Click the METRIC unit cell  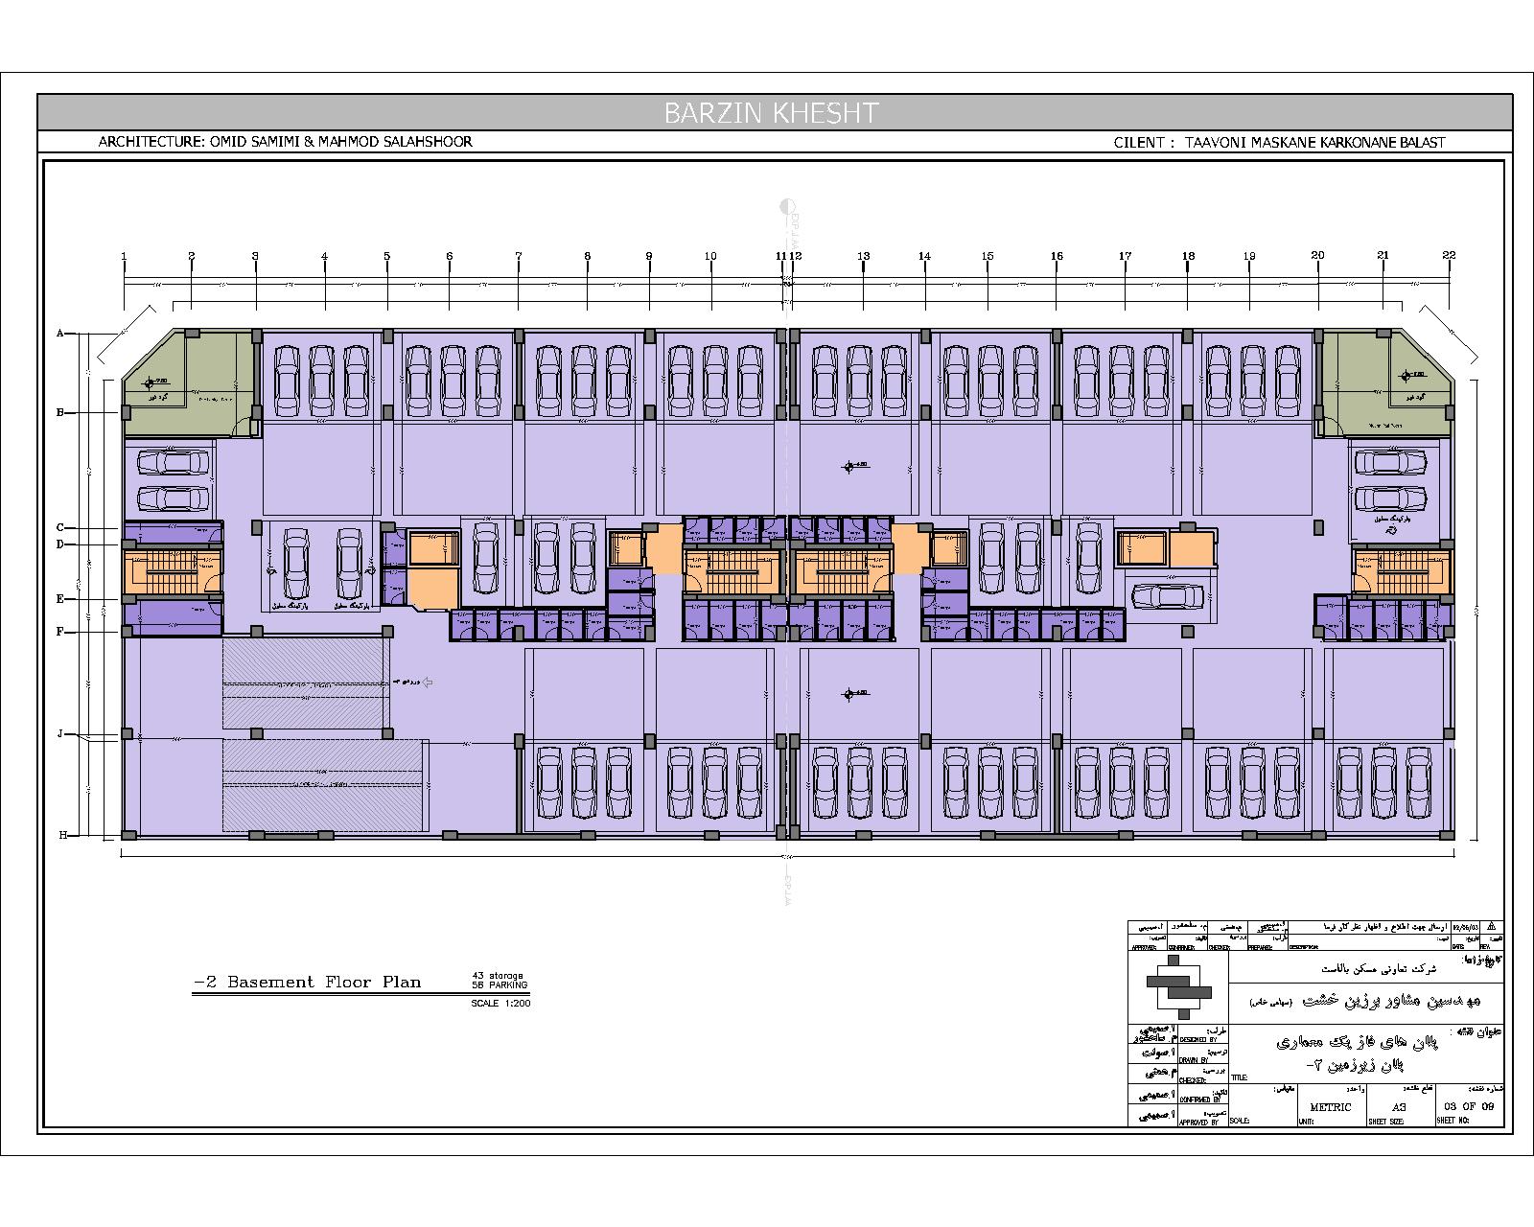[1331, 1106]
